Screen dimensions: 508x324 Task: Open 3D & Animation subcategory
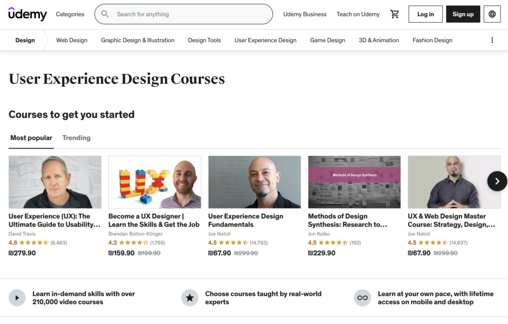tap(379, 40)
